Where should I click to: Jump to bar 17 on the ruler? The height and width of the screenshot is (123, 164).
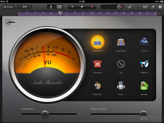[148, 13]
